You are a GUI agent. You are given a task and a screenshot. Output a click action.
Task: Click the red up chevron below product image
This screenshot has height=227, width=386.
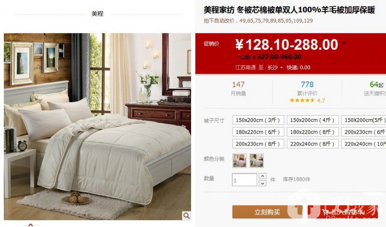tap(30, 225)
